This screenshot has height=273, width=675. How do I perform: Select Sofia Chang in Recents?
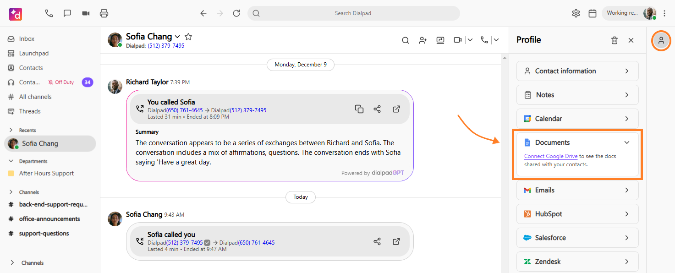coord(50,143)
